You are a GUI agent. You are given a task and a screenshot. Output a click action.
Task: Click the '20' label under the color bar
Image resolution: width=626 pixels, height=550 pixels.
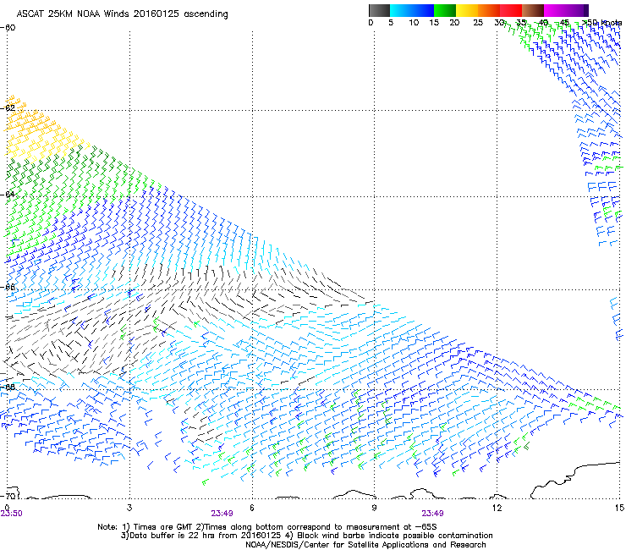pos(454,23)
